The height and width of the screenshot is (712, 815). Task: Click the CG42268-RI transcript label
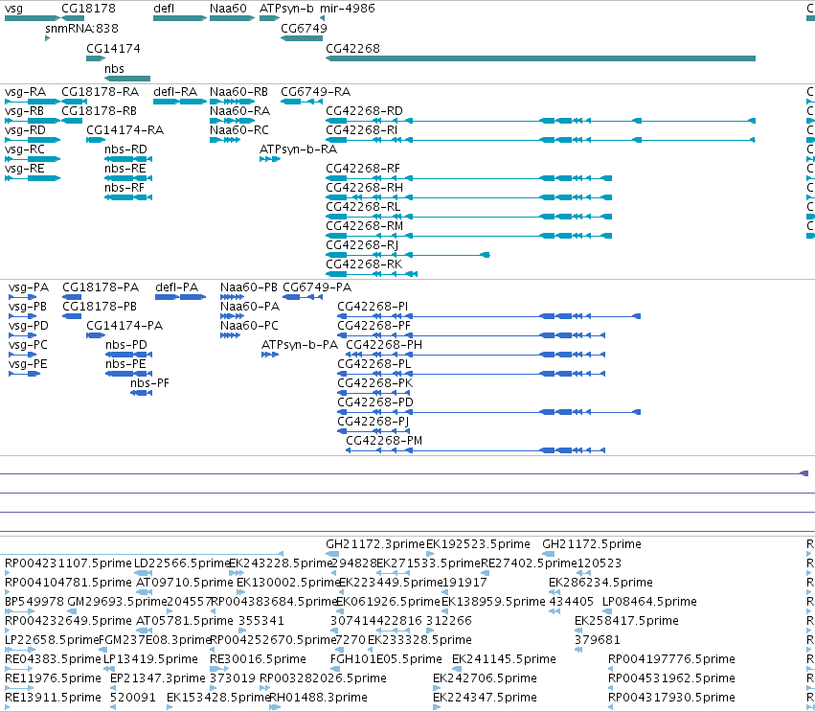coord(362,130)
